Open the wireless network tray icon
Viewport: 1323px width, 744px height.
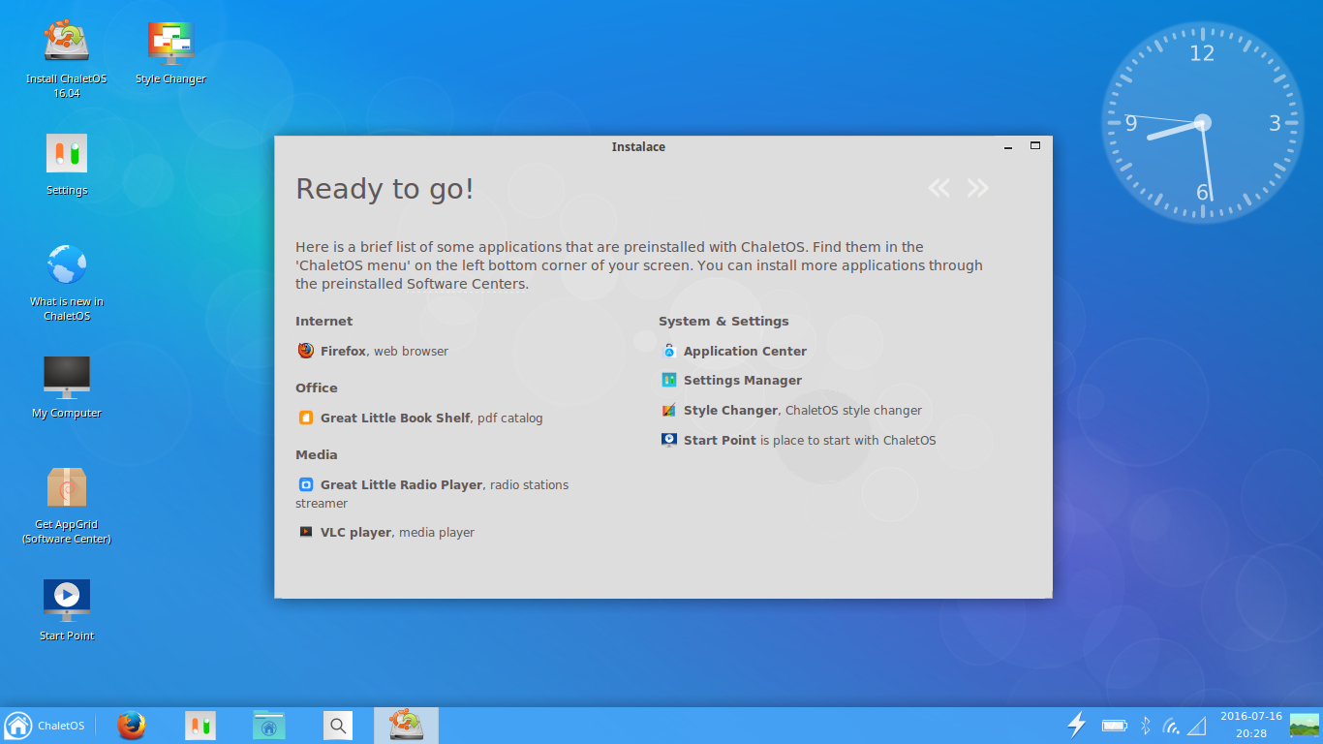[1171, 726]
